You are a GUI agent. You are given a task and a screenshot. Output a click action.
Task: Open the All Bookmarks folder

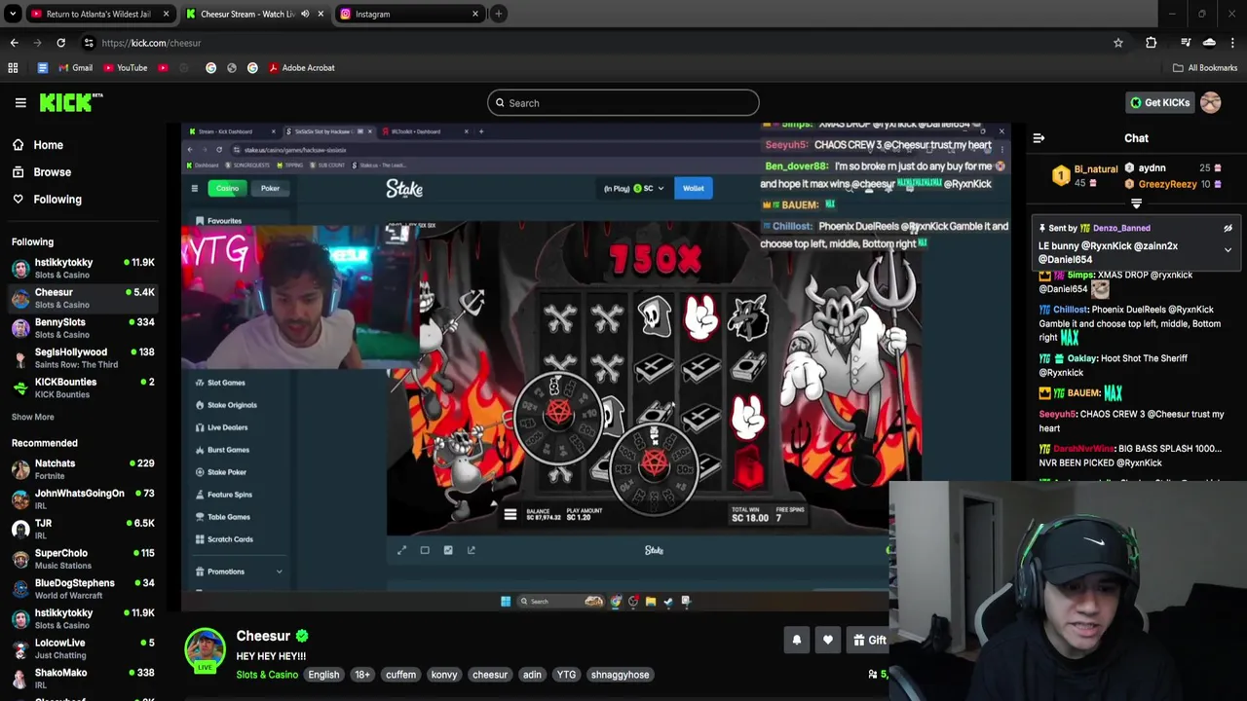(x=1205, y=68)
